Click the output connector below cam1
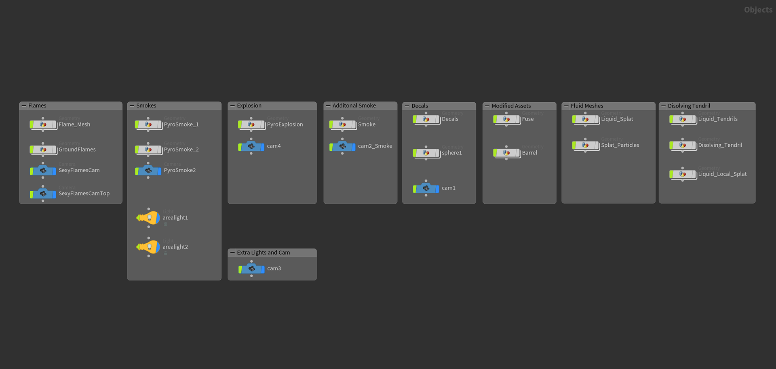This screenshot has height=369, width=776. [426, 196]
